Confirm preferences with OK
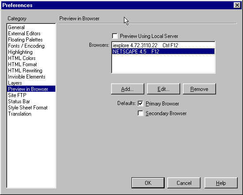The image size is (243, 195). pyautogui.click(x=148, y=183)
